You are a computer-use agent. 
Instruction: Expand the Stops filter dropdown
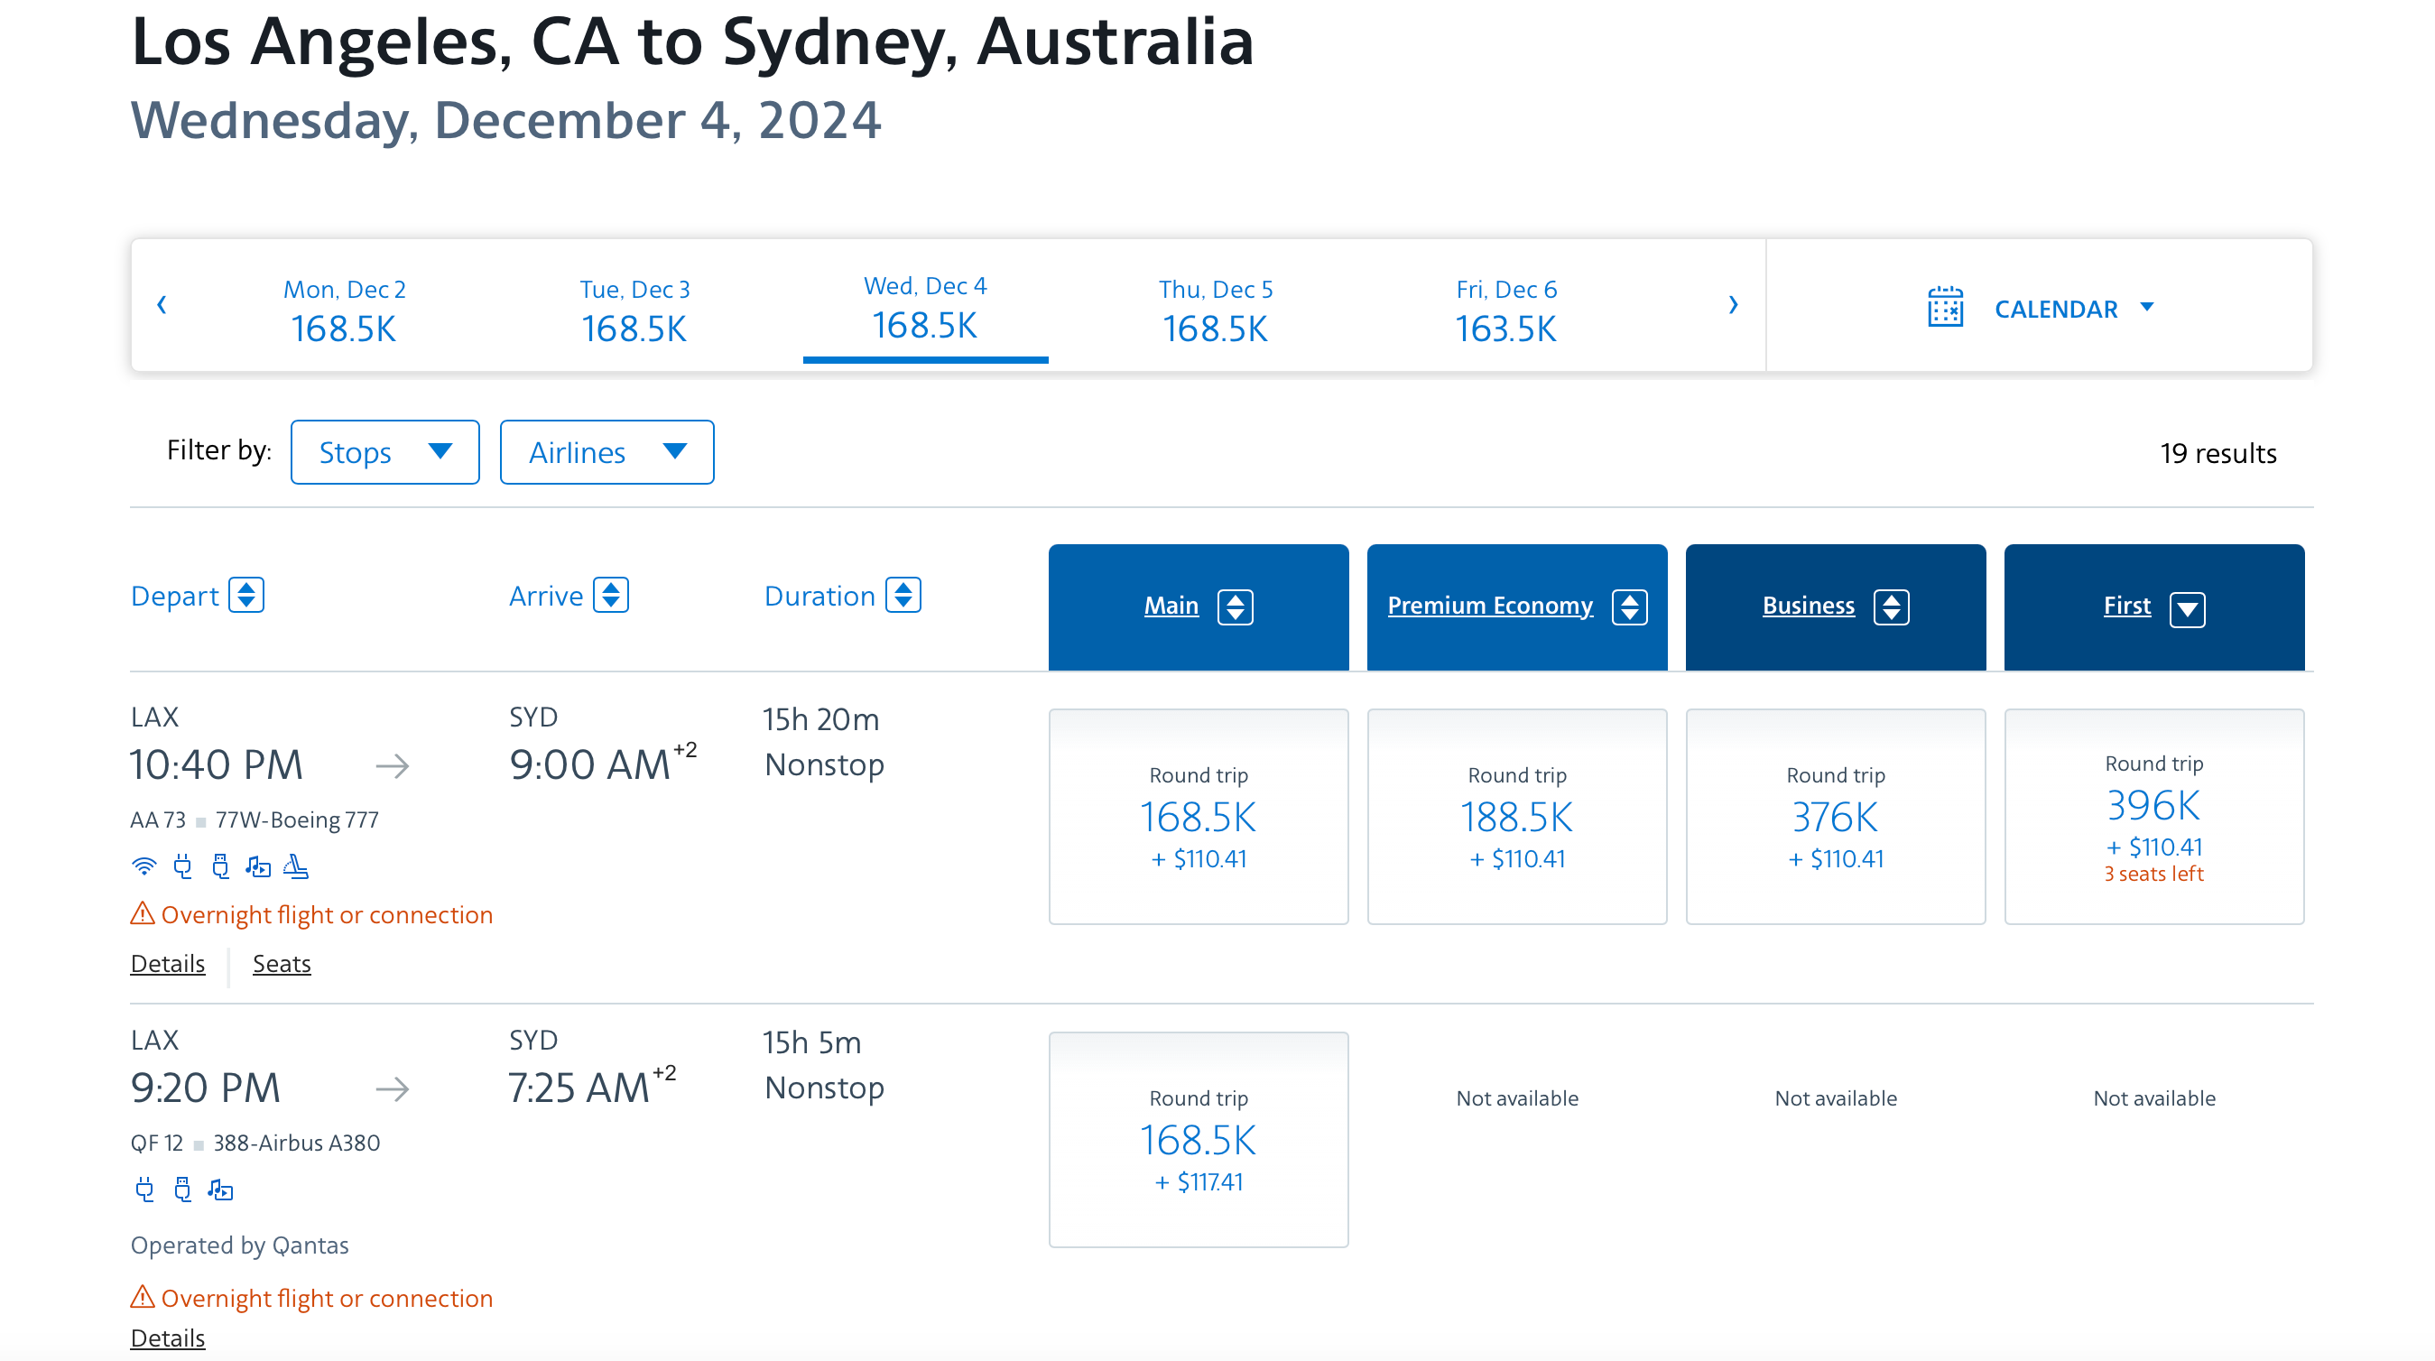pyautogui.click(x=383, y=453)
